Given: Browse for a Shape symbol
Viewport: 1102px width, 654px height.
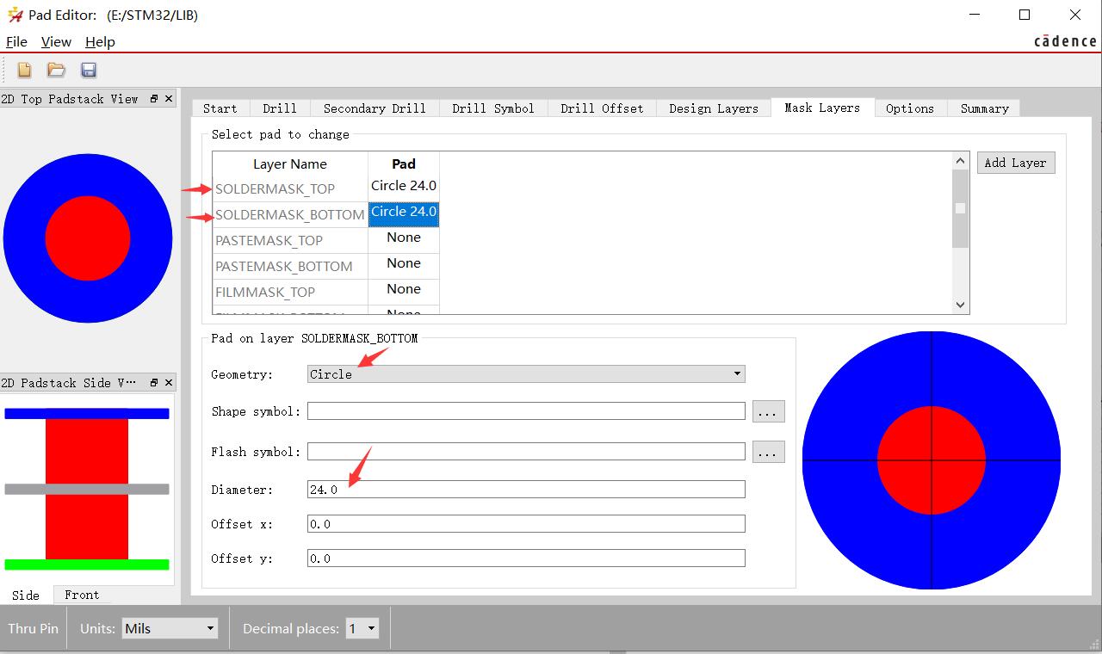Looking at the screenshot, I should [767, 410].
